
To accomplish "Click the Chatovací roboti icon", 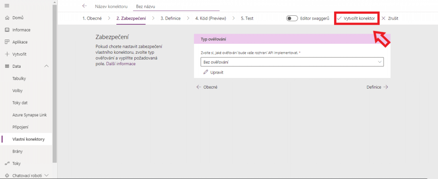I will click(7, 175).
